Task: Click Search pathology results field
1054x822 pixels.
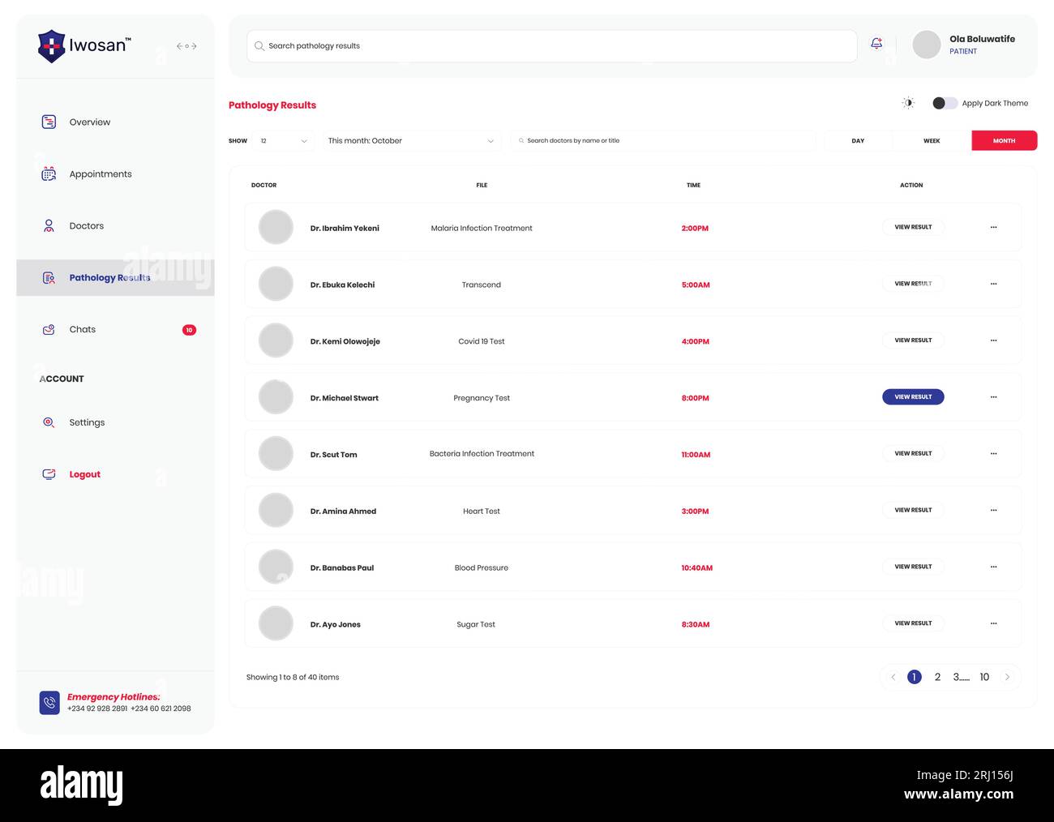Action: click(552, 46)
